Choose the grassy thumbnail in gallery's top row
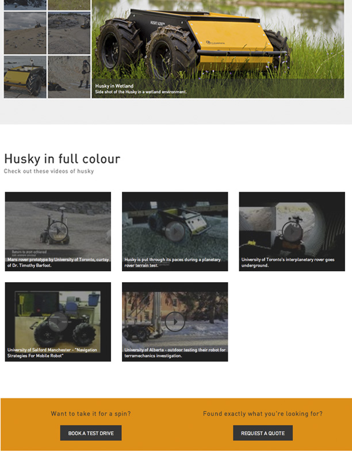This screenshot has width=352, height=456. [x=69, y=4]
